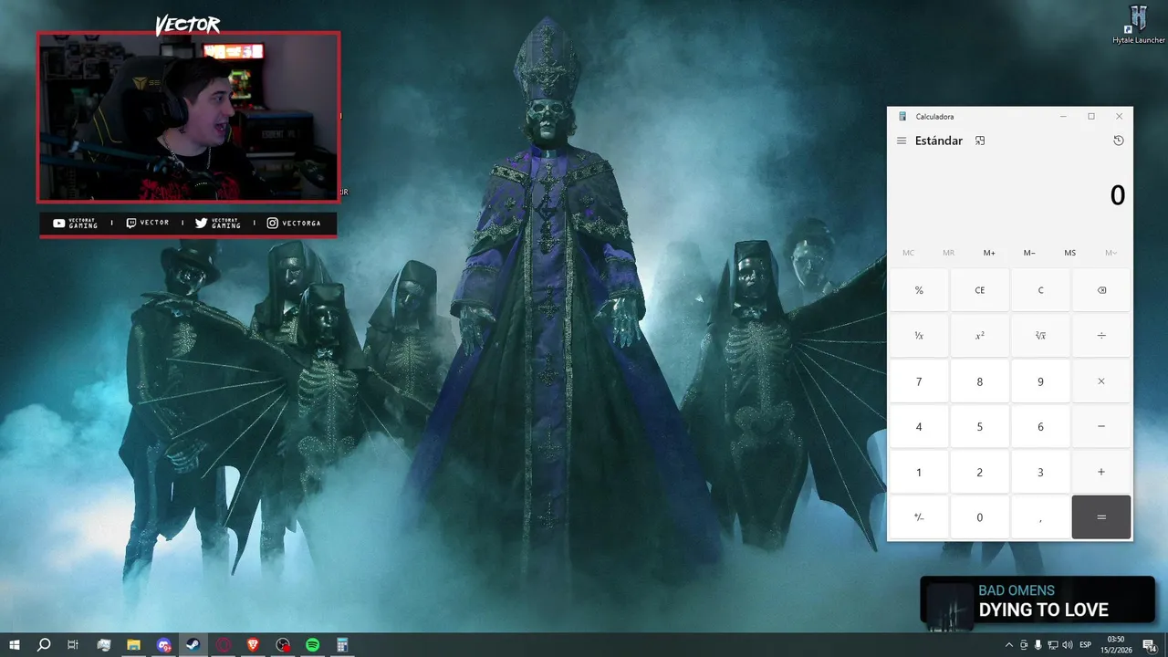1168x657 pixels.
Task: Open OBS Studio from taskbar
Action: [284, 645]
